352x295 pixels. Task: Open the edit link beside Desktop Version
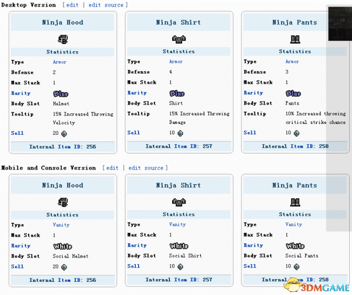(72, 5)
